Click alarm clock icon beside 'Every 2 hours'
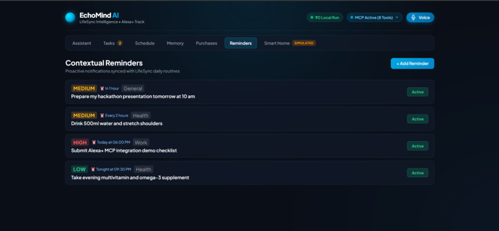The image size is (499, 231). pyautogui.click(x=102, y=115)
